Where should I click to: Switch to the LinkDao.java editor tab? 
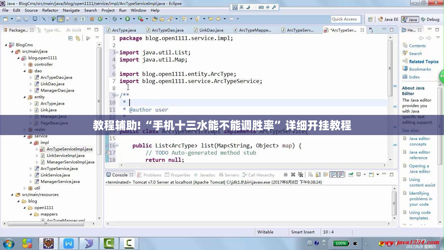208,30
